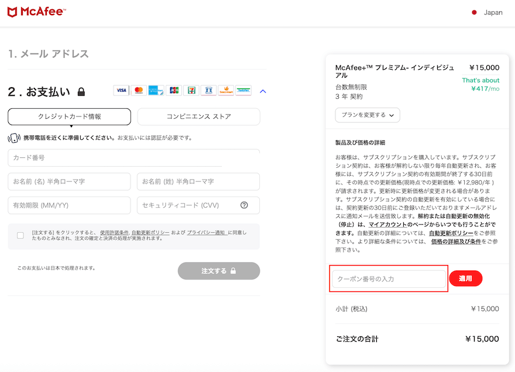Click the 7-Eleven payment icon
This screenshot has width=515, height=372.
191,90
